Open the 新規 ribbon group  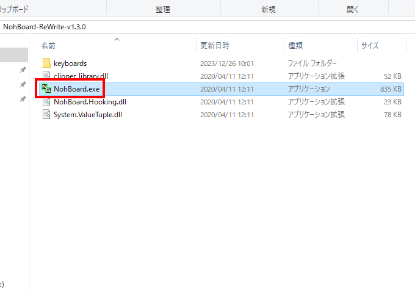pos(269,10)
